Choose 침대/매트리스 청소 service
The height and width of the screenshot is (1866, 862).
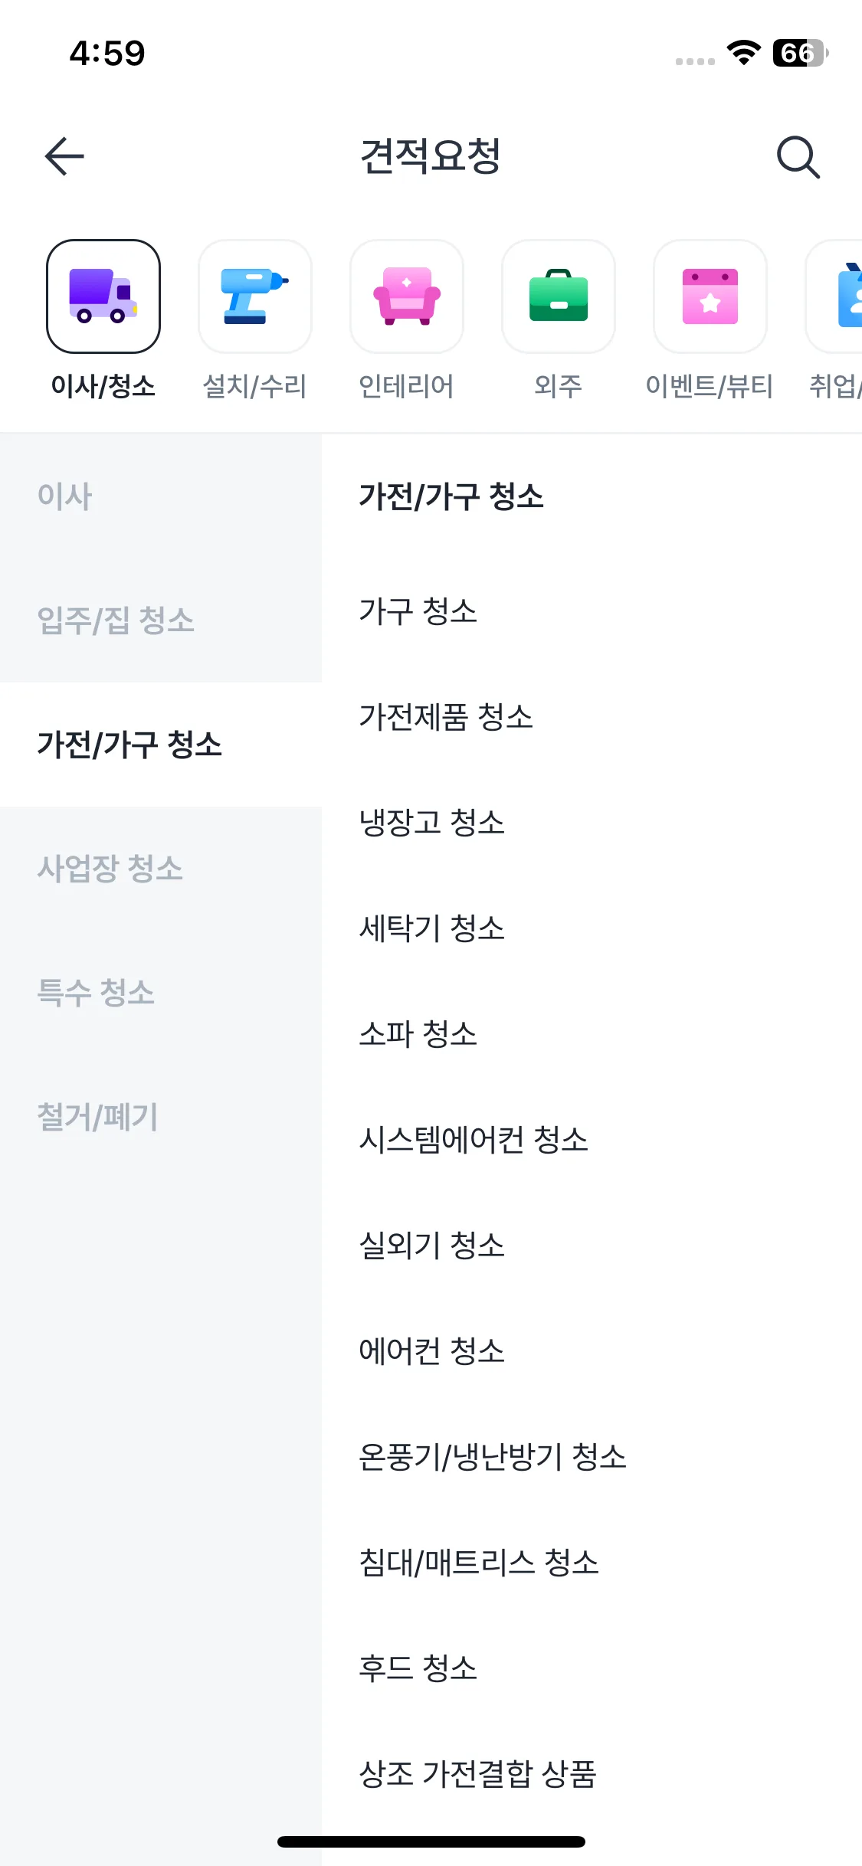tap(479, 1563)
